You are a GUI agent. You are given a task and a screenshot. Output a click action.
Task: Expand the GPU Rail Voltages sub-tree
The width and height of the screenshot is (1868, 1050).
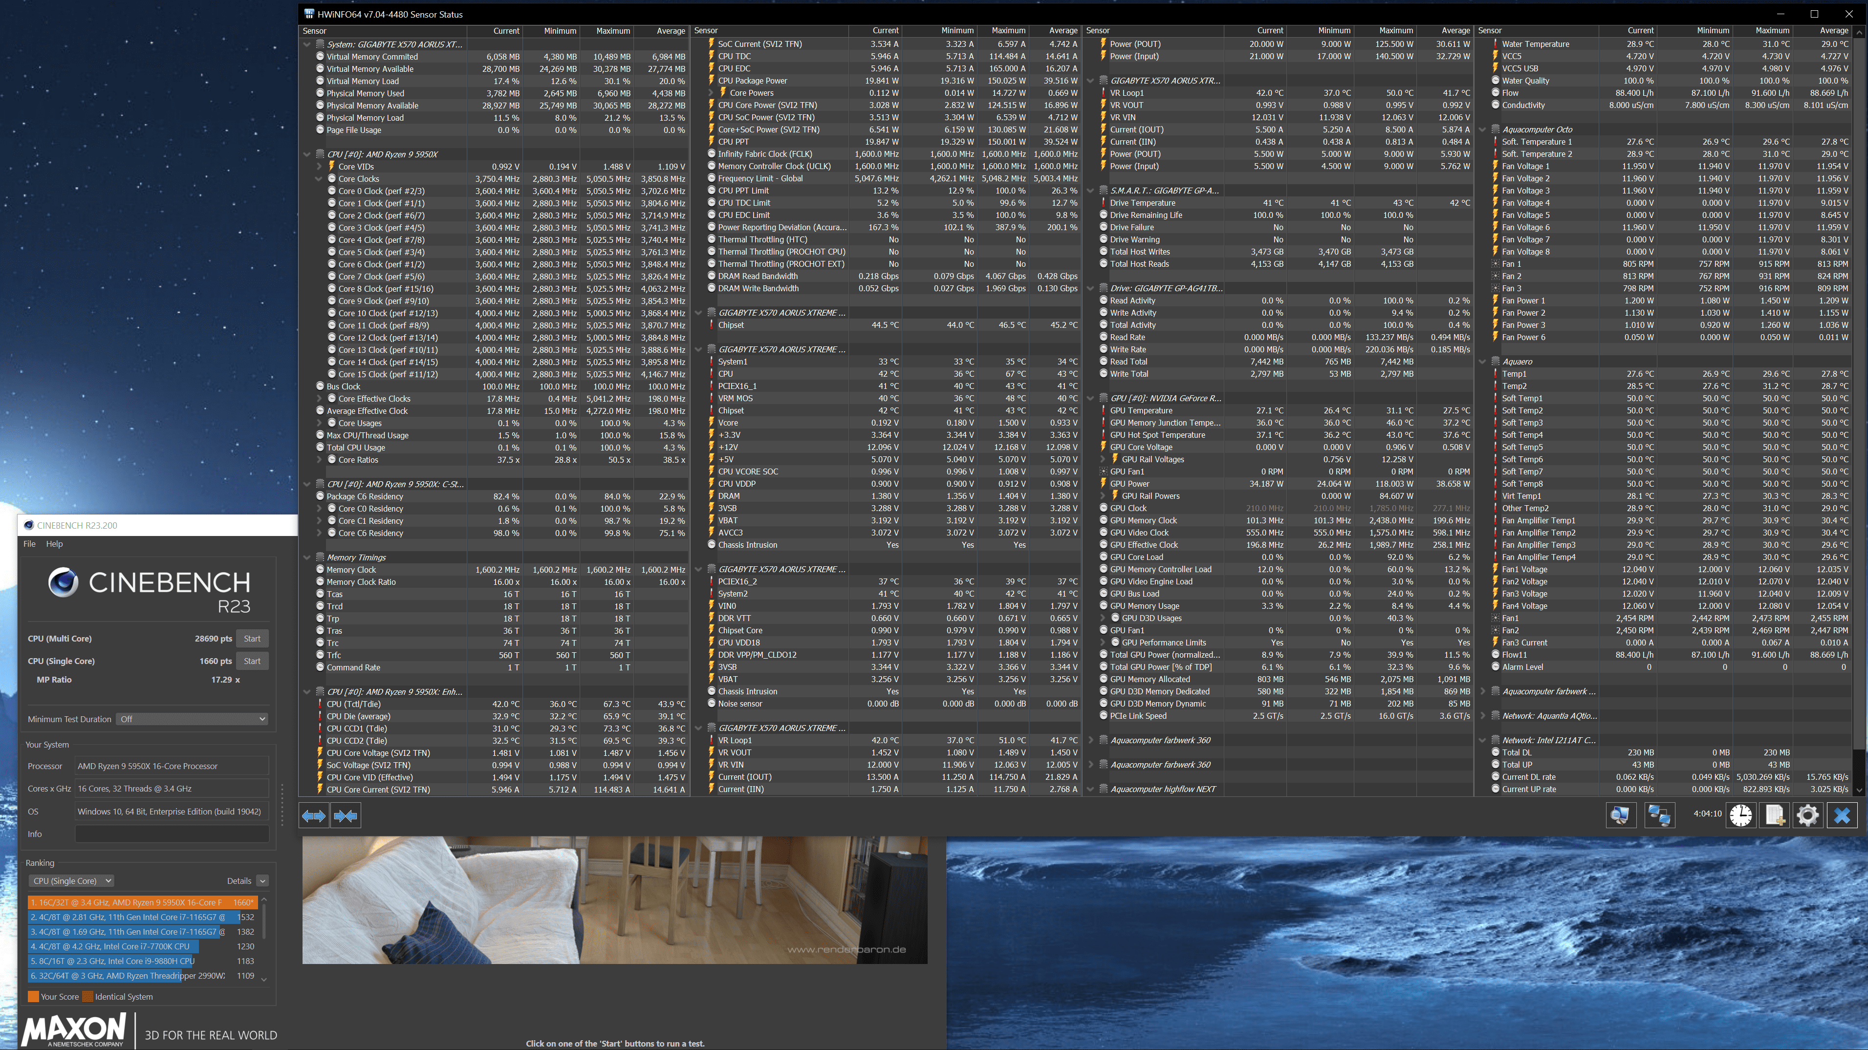pos(1102,459)
